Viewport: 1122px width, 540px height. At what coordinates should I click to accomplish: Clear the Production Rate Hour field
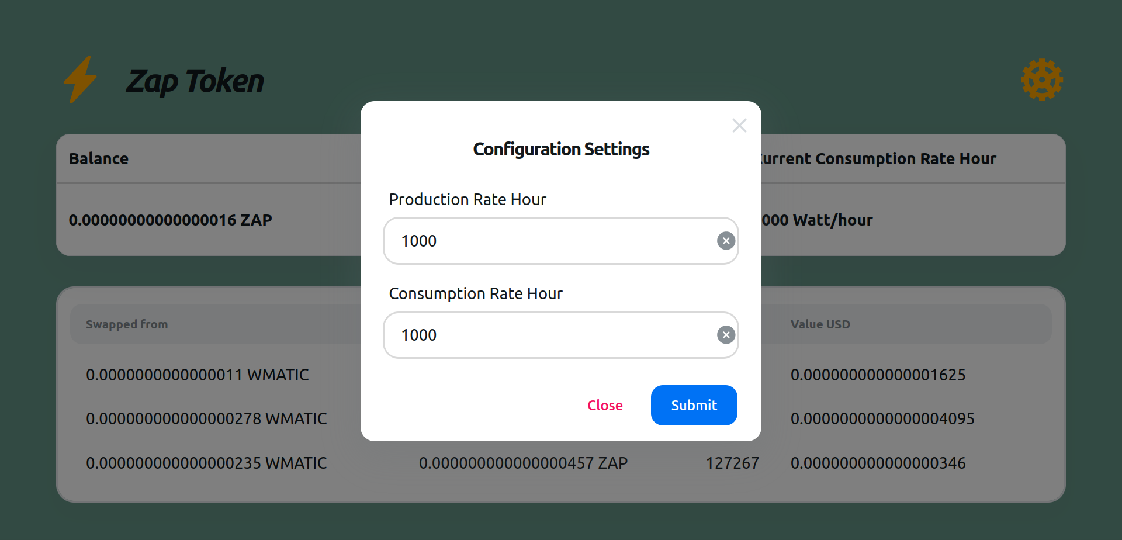point(726,241)
